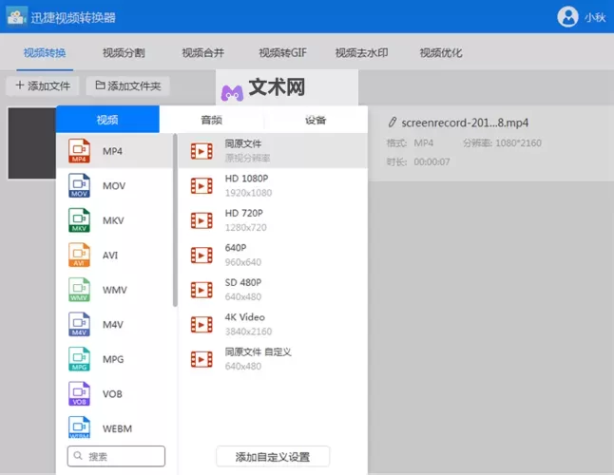
Task: Select the MKV format icon
Action: pos(79,220)
